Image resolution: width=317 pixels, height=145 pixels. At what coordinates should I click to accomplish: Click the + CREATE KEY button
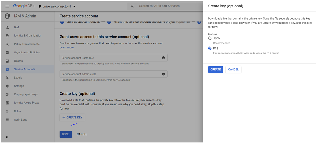72,117
